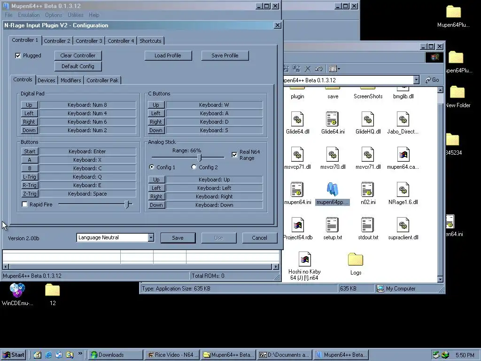This screenshot has height=361, width=481.
Task: Click the Cancel button
Action: click(x=259, y=238)
